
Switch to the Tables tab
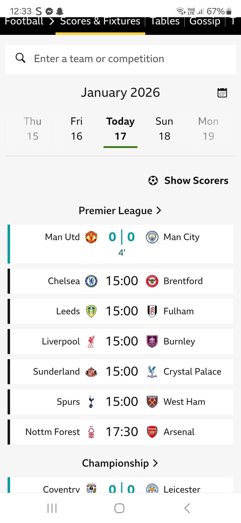[164, 21]
